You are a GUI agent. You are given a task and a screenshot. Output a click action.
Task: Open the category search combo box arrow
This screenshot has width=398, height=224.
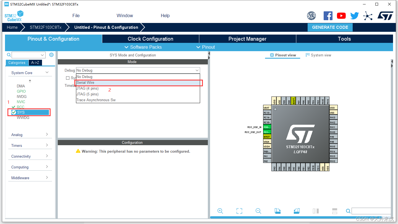(42, 55)
